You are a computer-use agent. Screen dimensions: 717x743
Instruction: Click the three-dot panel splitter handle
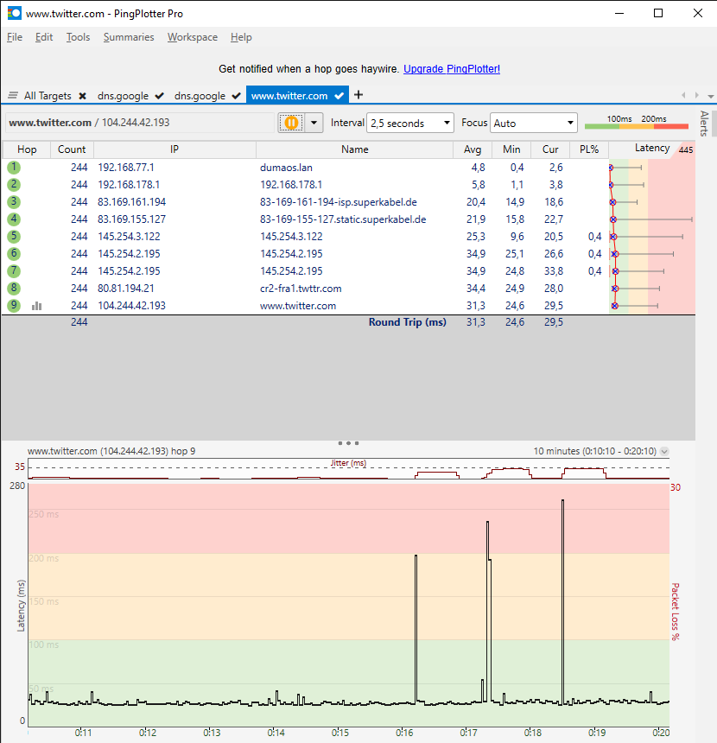[x=348, y=443]
